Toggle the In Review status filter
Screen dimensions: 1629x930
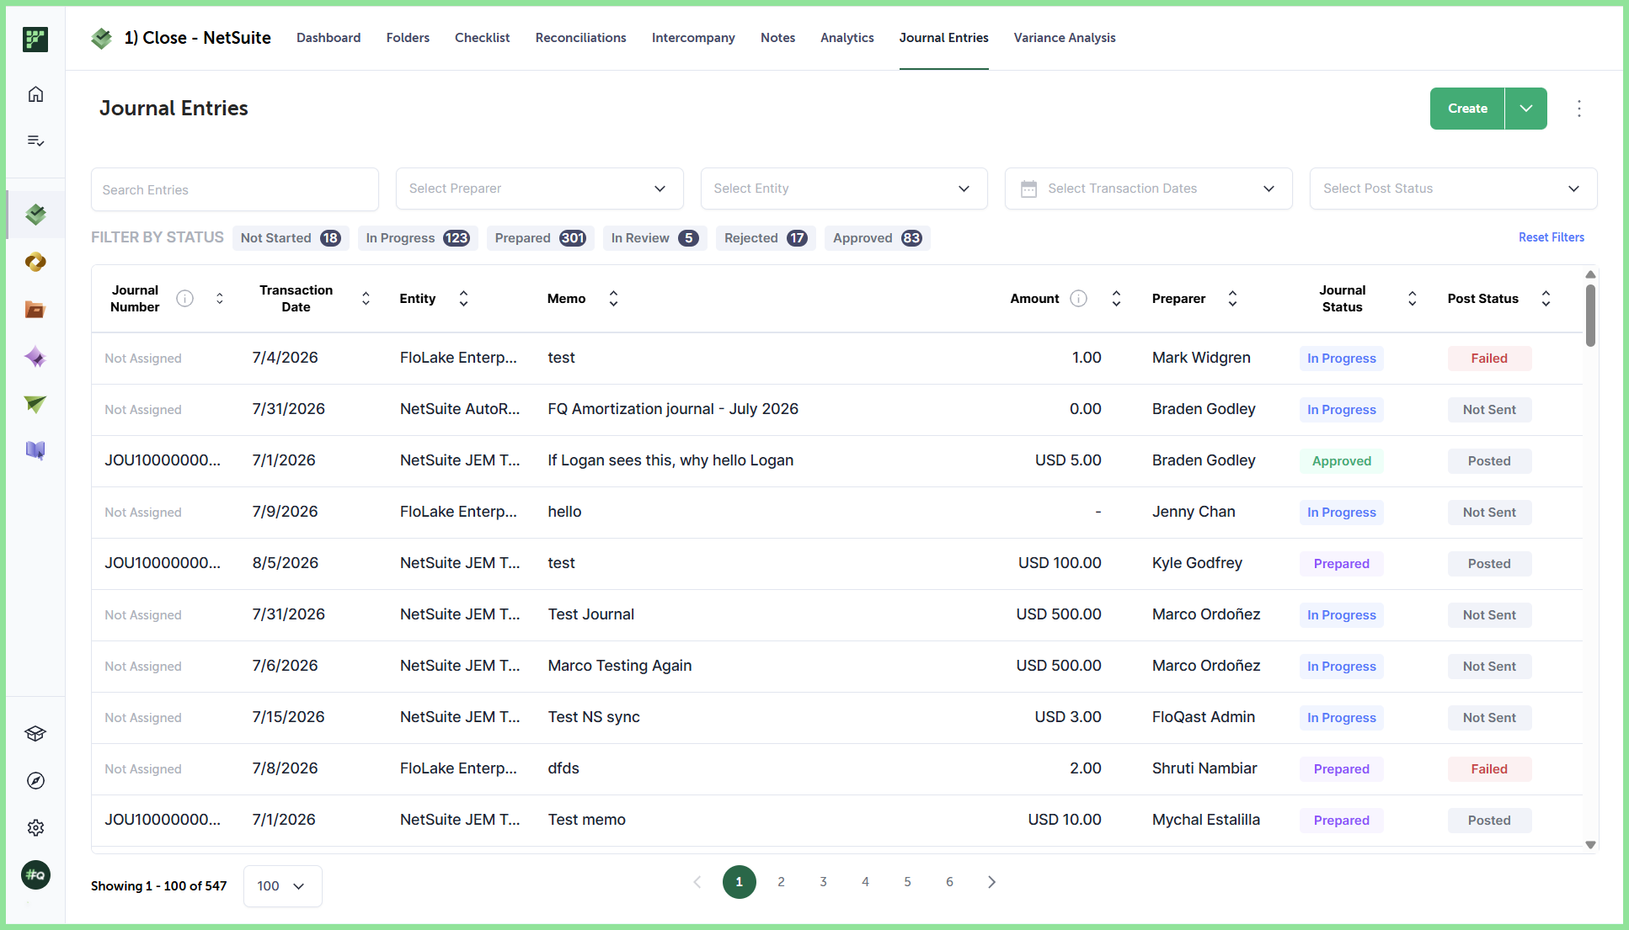[x=654, y=238]
